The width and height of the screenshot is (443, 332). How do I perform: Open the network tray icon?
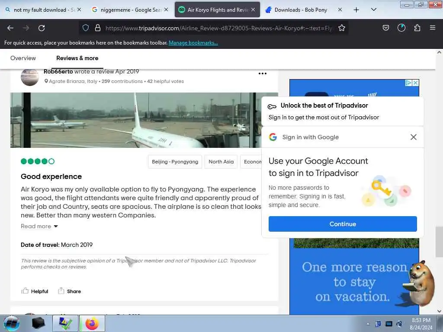[389, 324]
